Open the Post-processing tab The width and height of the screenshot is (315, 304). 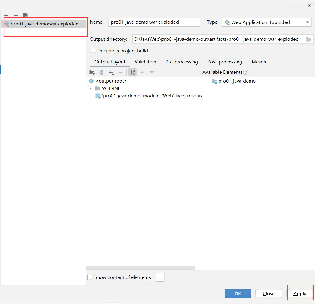[225, 62]
